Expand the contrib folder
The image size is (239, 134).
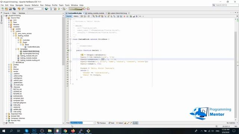(x=11, y=29)
